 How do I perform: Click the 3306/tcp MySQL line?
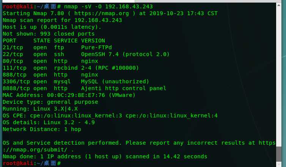76,81
